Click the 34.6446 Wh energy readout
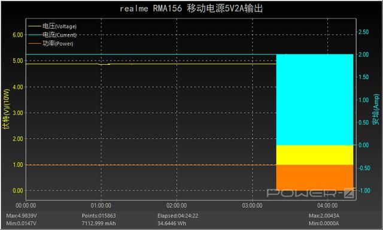The height and width of the screenshot is (230, 383). click(x=172, y=223)
